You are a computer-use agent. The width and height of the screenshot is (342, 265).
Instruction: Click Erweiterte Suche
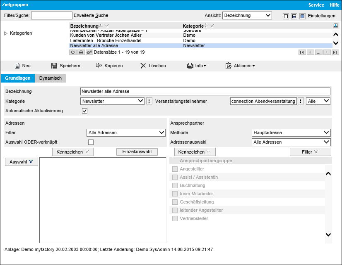(x=91, y=15)
